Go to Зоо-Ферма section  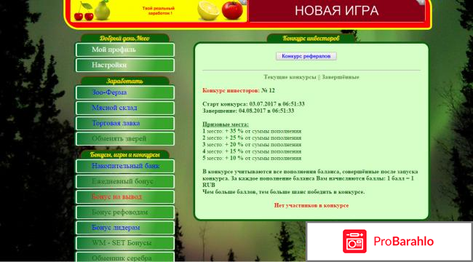point(125,92)
